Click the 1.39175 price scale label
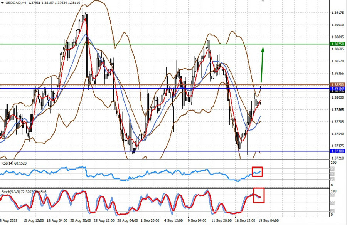347x225 pixels. pos(338,13)
